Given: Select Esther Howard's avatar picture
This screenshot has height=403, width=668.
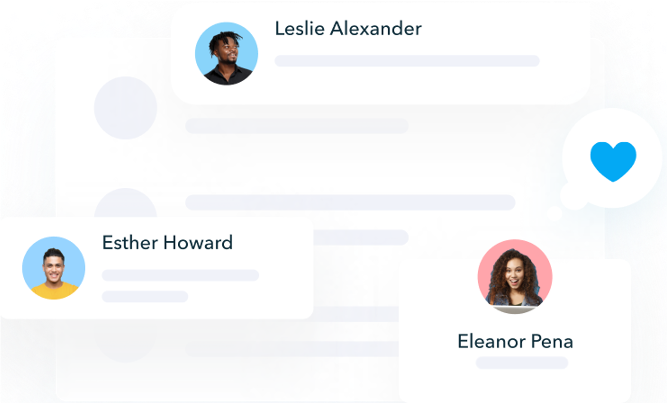Looking at the screenshot, I should 54,268.
